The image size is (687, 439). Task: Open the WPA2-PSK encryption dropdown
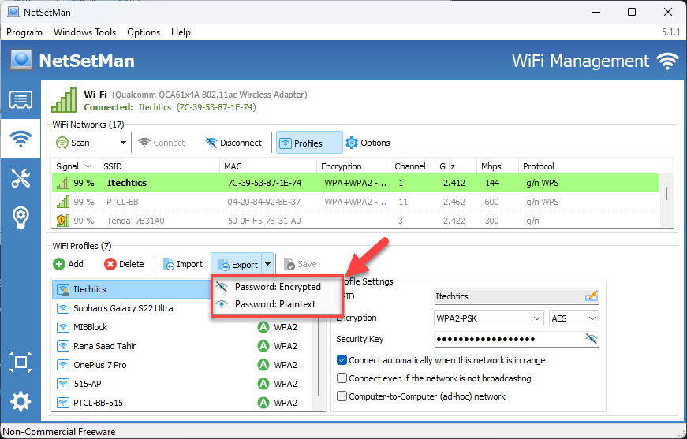[x=488, y=318]
